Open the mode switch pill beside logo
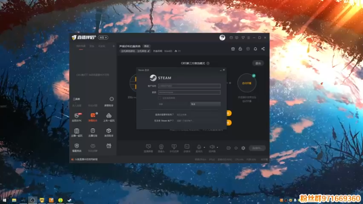This screenshot has width=363, height=204. pyautogui.click(x=103, y=38)
